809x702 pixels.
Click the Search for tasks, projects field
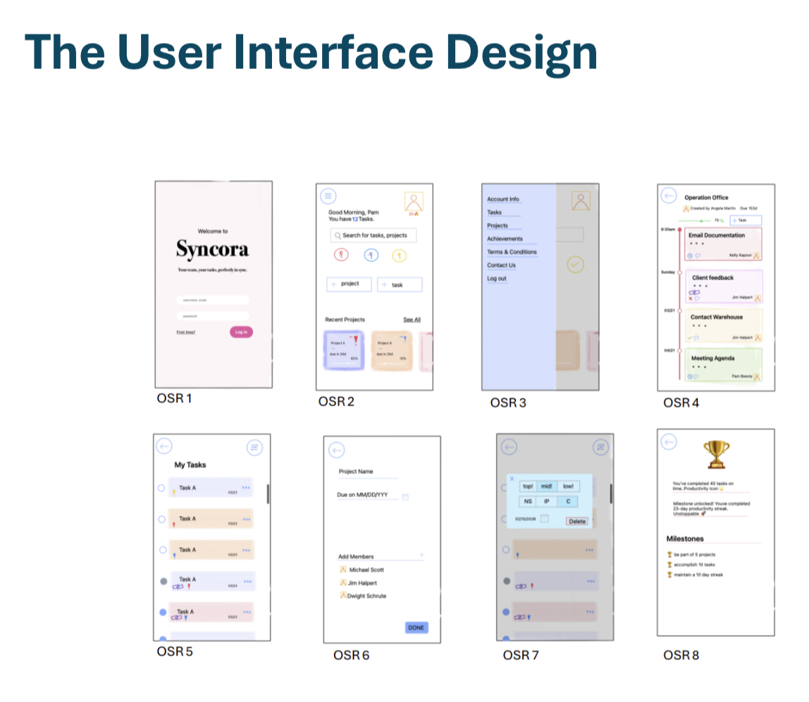pyautogui.click(x=373, y=235)
